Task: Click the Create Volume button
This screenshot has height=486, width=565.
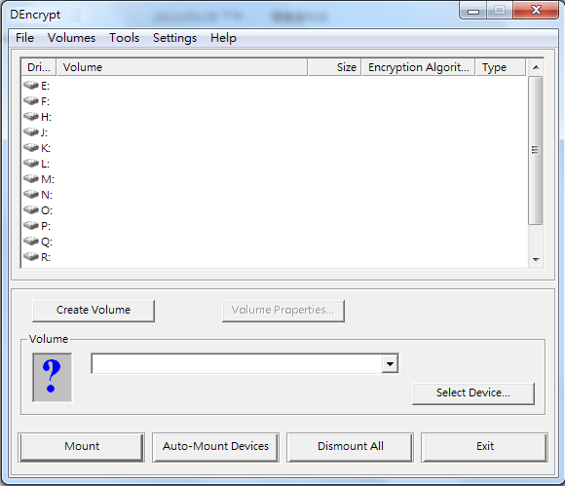Action: coord(94,310)
